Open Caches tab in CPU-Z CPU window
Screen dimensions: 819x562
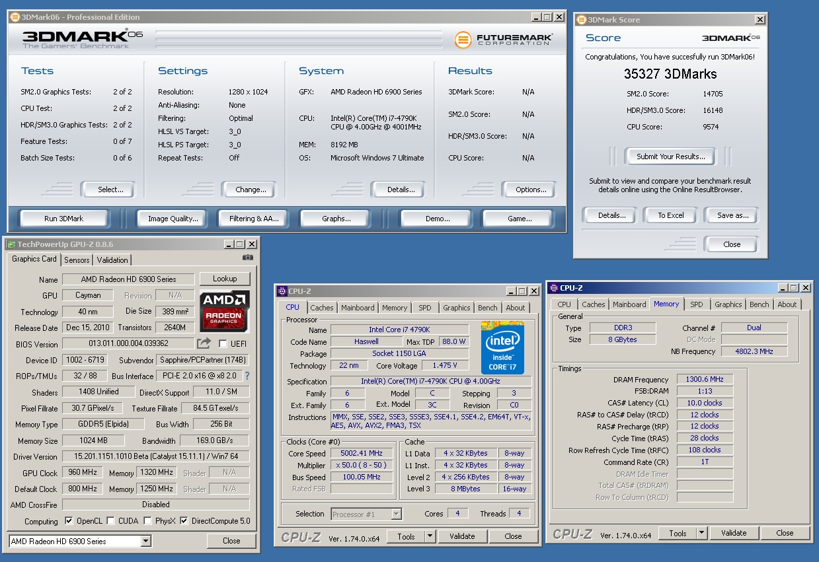point(322,308)
